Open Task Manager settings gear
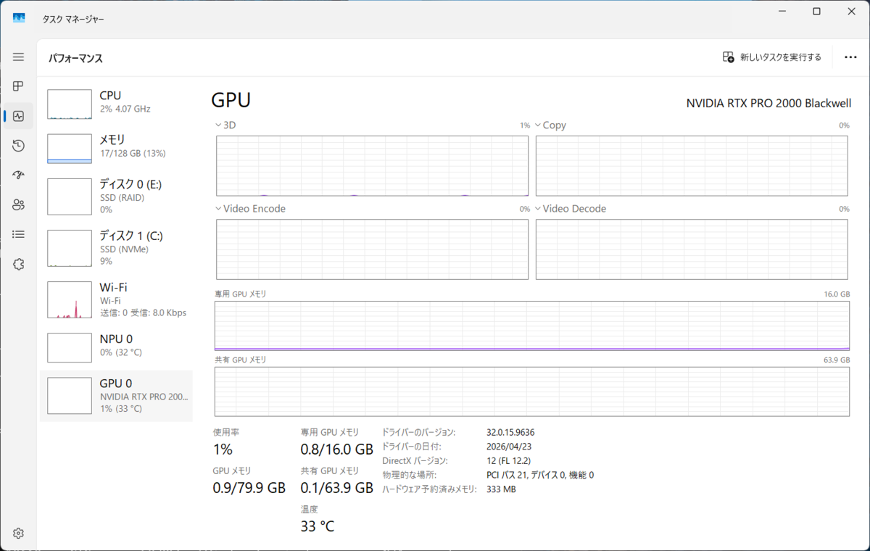The image size is (870, 551). point(18,534)
